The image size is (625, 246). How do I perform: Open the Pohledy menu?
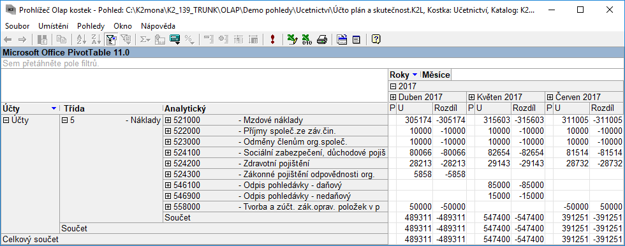pyautogui.click(x=91, y=26)
